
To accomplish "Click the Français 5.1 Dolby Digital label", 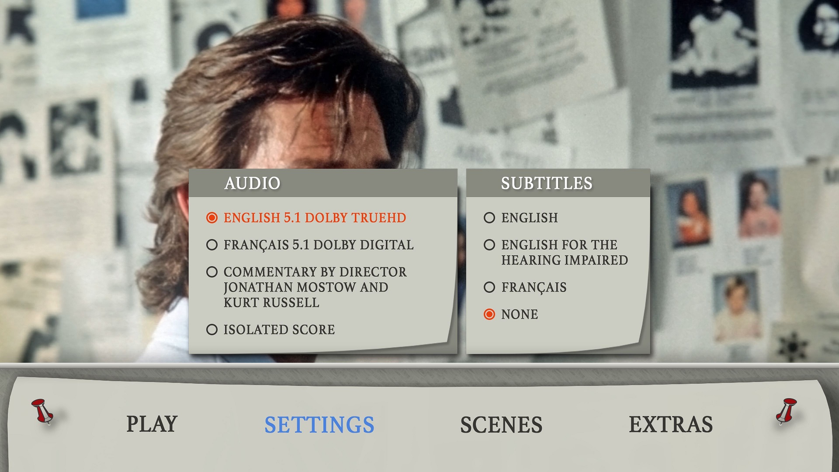I will (x=319, y=245).
